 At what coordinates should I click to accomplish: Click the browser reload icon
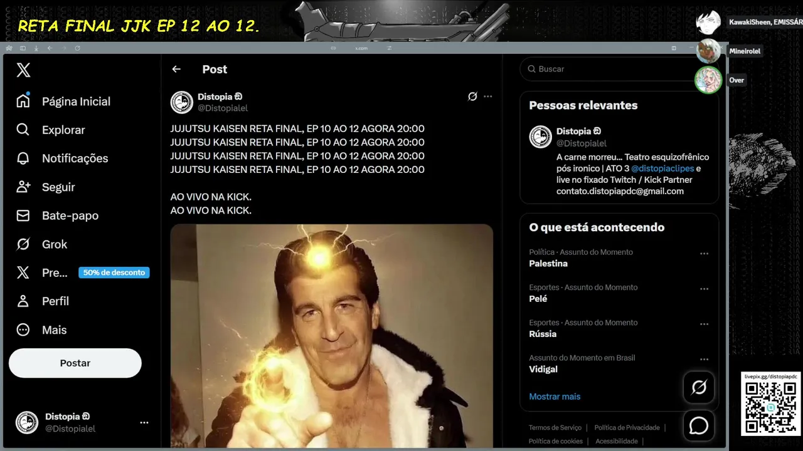77,48
